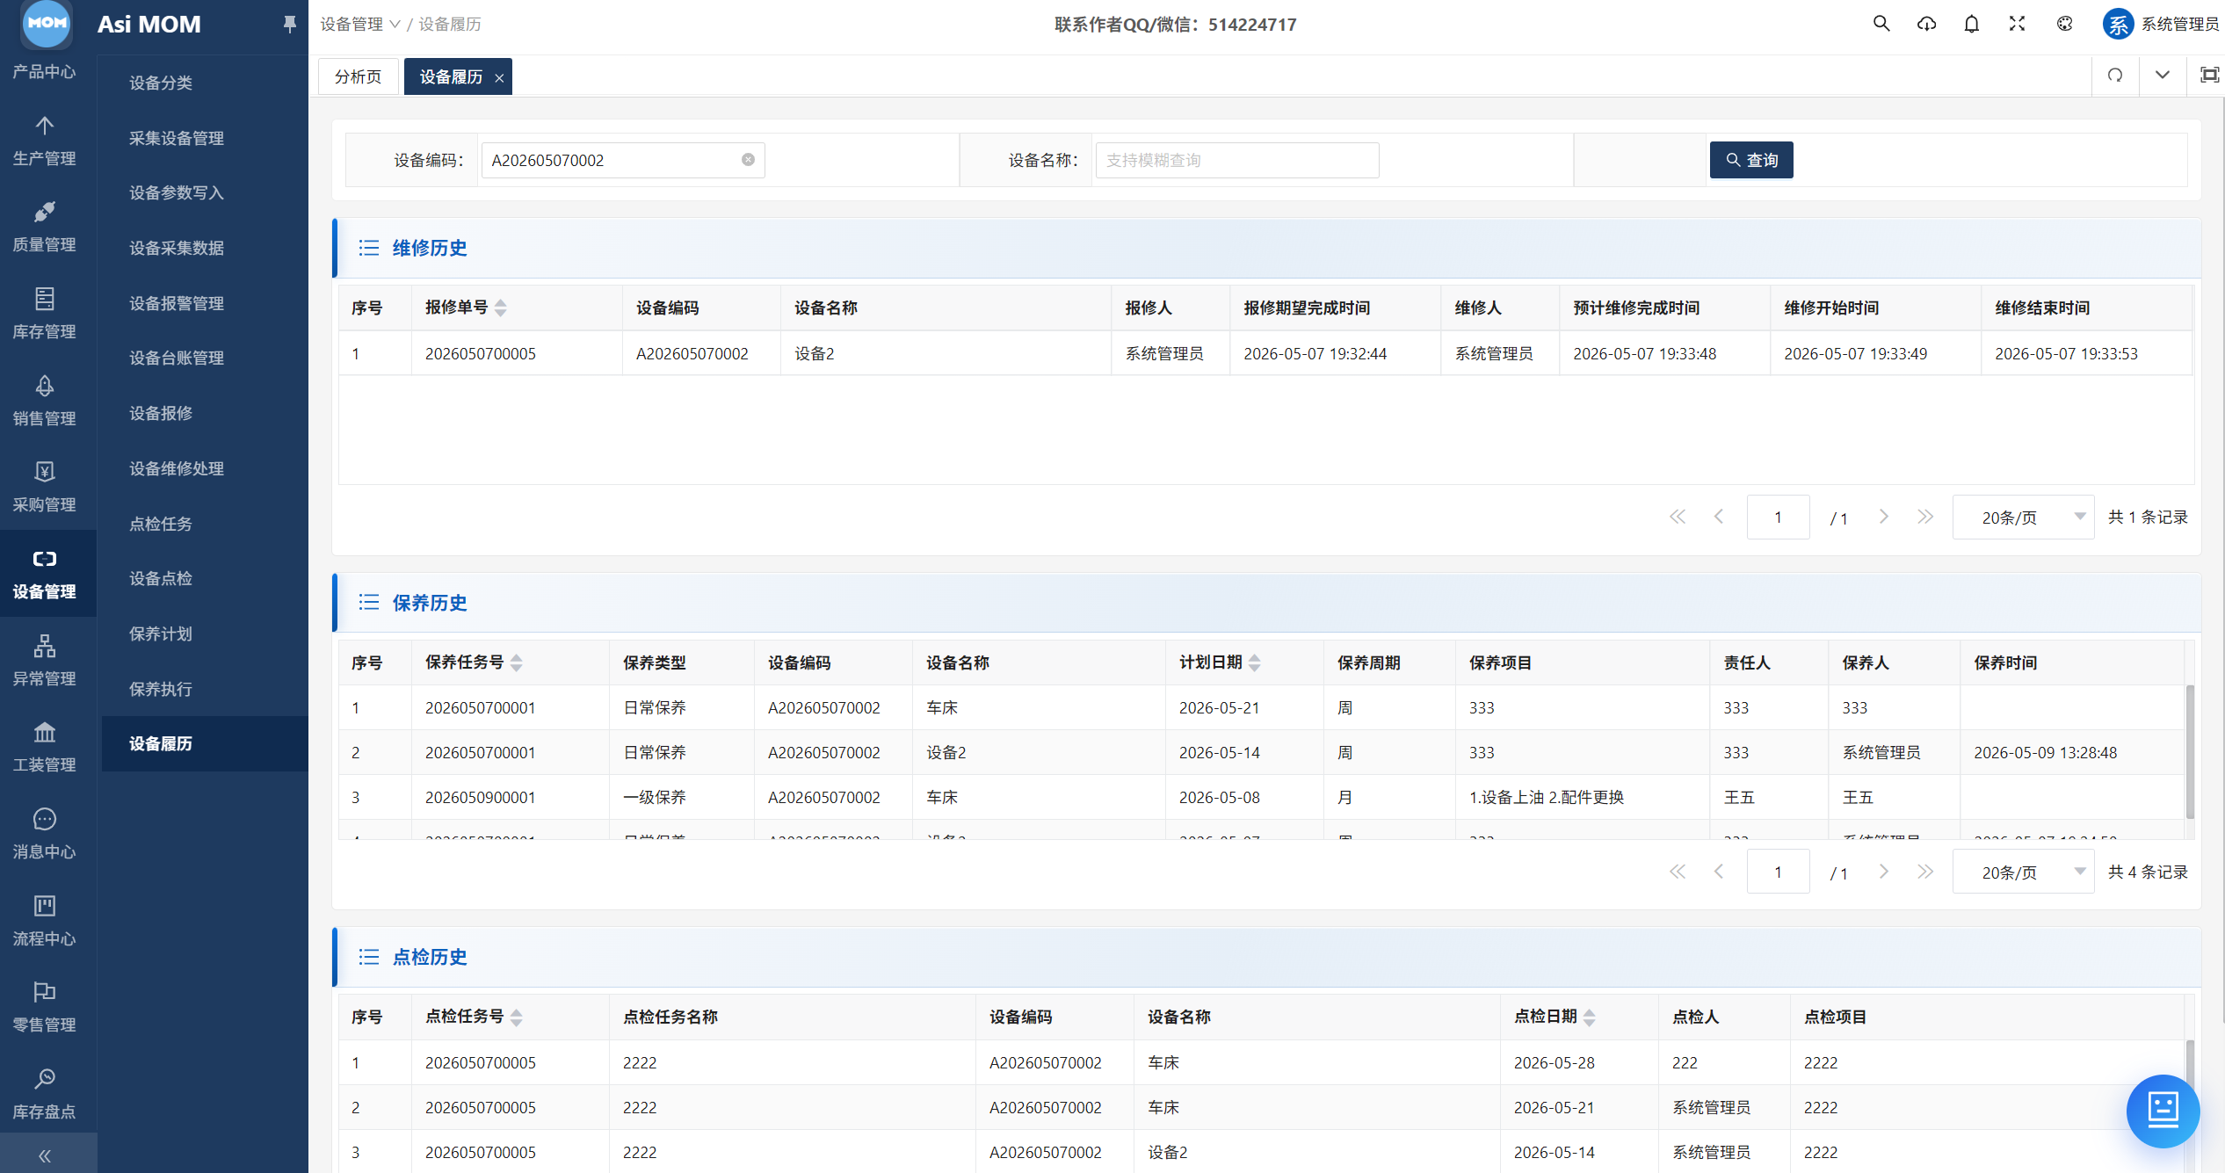Click the 保养历史 table vertical scrollbar
This screenshot has height=1173, width=2225.
pyautogui.click(x=2190, y=751)
